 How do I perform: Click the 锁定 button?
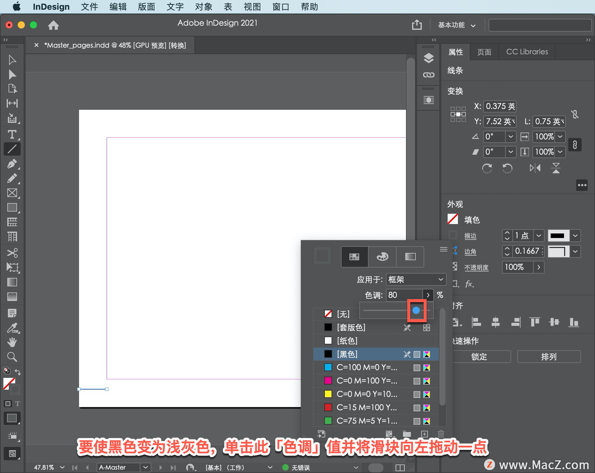click(x=479, y=357)
